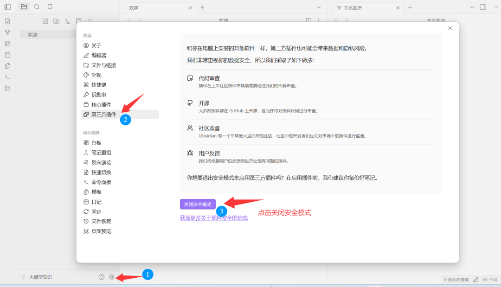The height and width of the screenshot is (287, 501).
Task: Toggle the right sidebar icon
Action: [483, 7]
